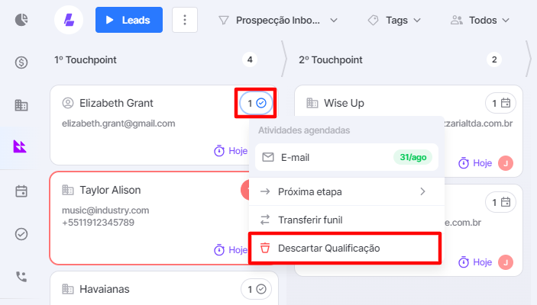Expand the Próxima etapa submenu

[x=347, y=191]
